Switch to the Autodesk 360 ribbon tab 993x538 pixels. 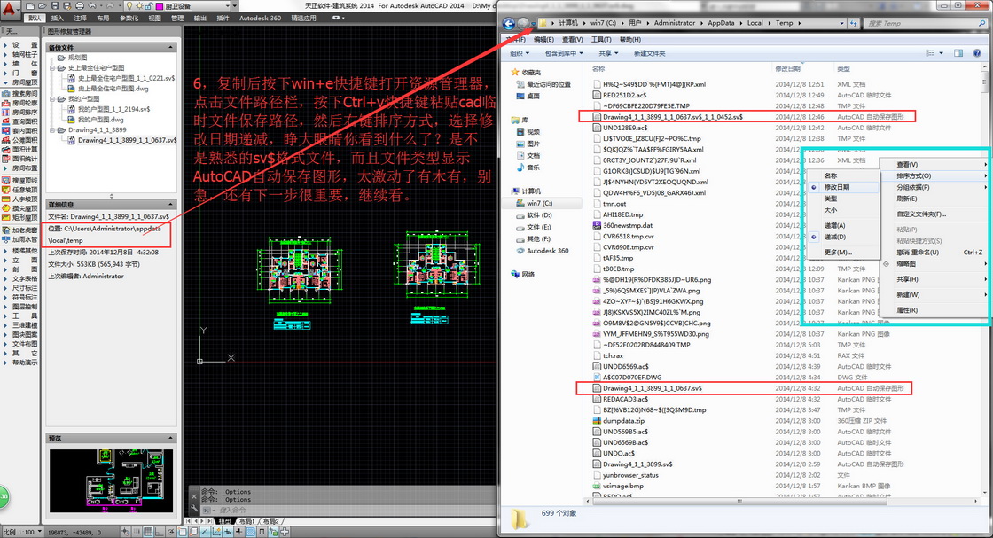point(260,19)
